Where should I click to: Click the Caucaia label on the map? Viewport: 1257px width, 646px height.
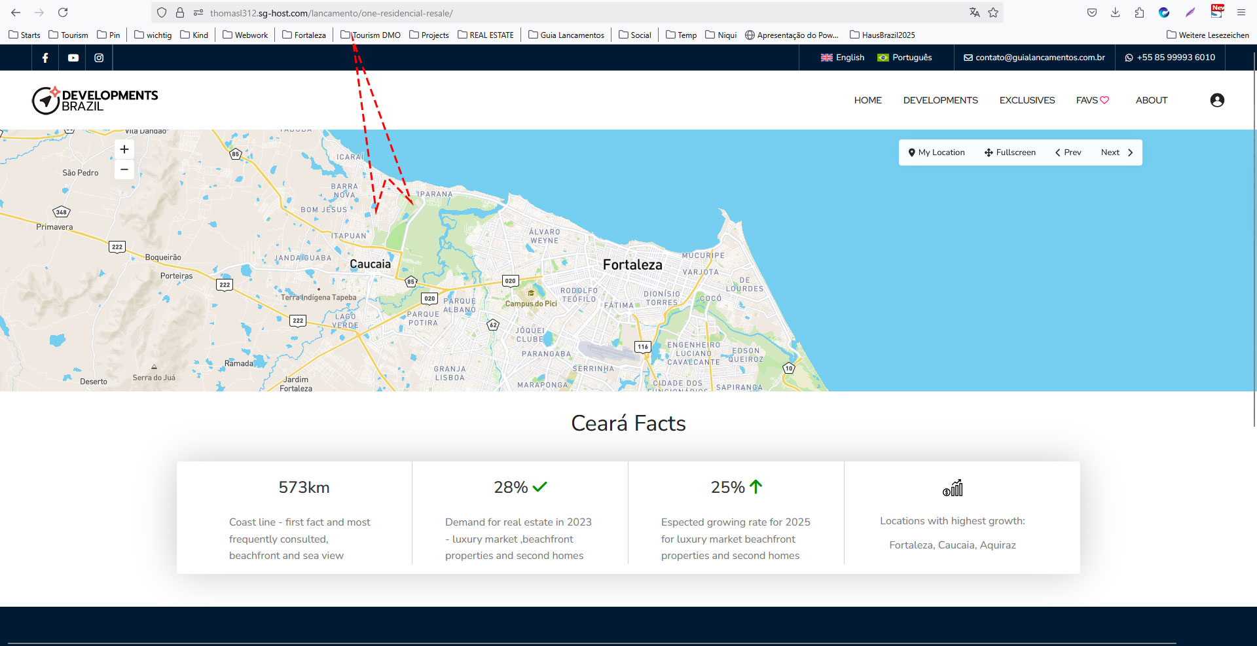coord(370,264)
